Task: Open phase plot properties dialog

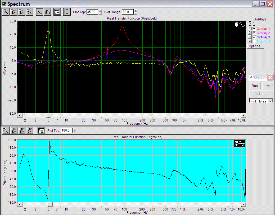Action: [x=41, y=130]
